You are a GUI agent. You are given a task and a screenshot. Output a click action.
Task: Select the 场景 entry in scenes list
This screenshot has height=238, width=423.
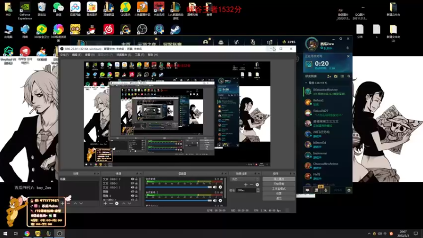point(79,179)
